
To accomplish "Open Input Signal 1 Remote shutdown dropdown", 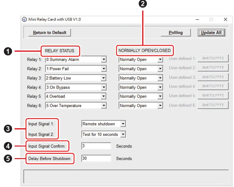I will click(x=104, y=124).
